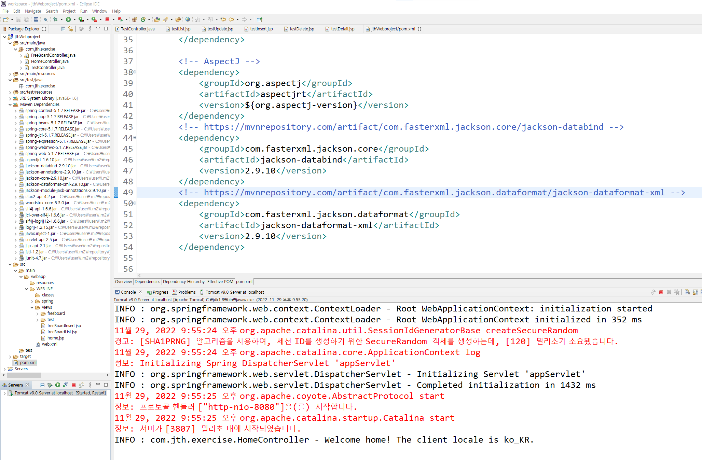The height and width of the screenshot is (460, 702).
Task: Expand the src/main/resources folder
Action: (x=10, y=74)
